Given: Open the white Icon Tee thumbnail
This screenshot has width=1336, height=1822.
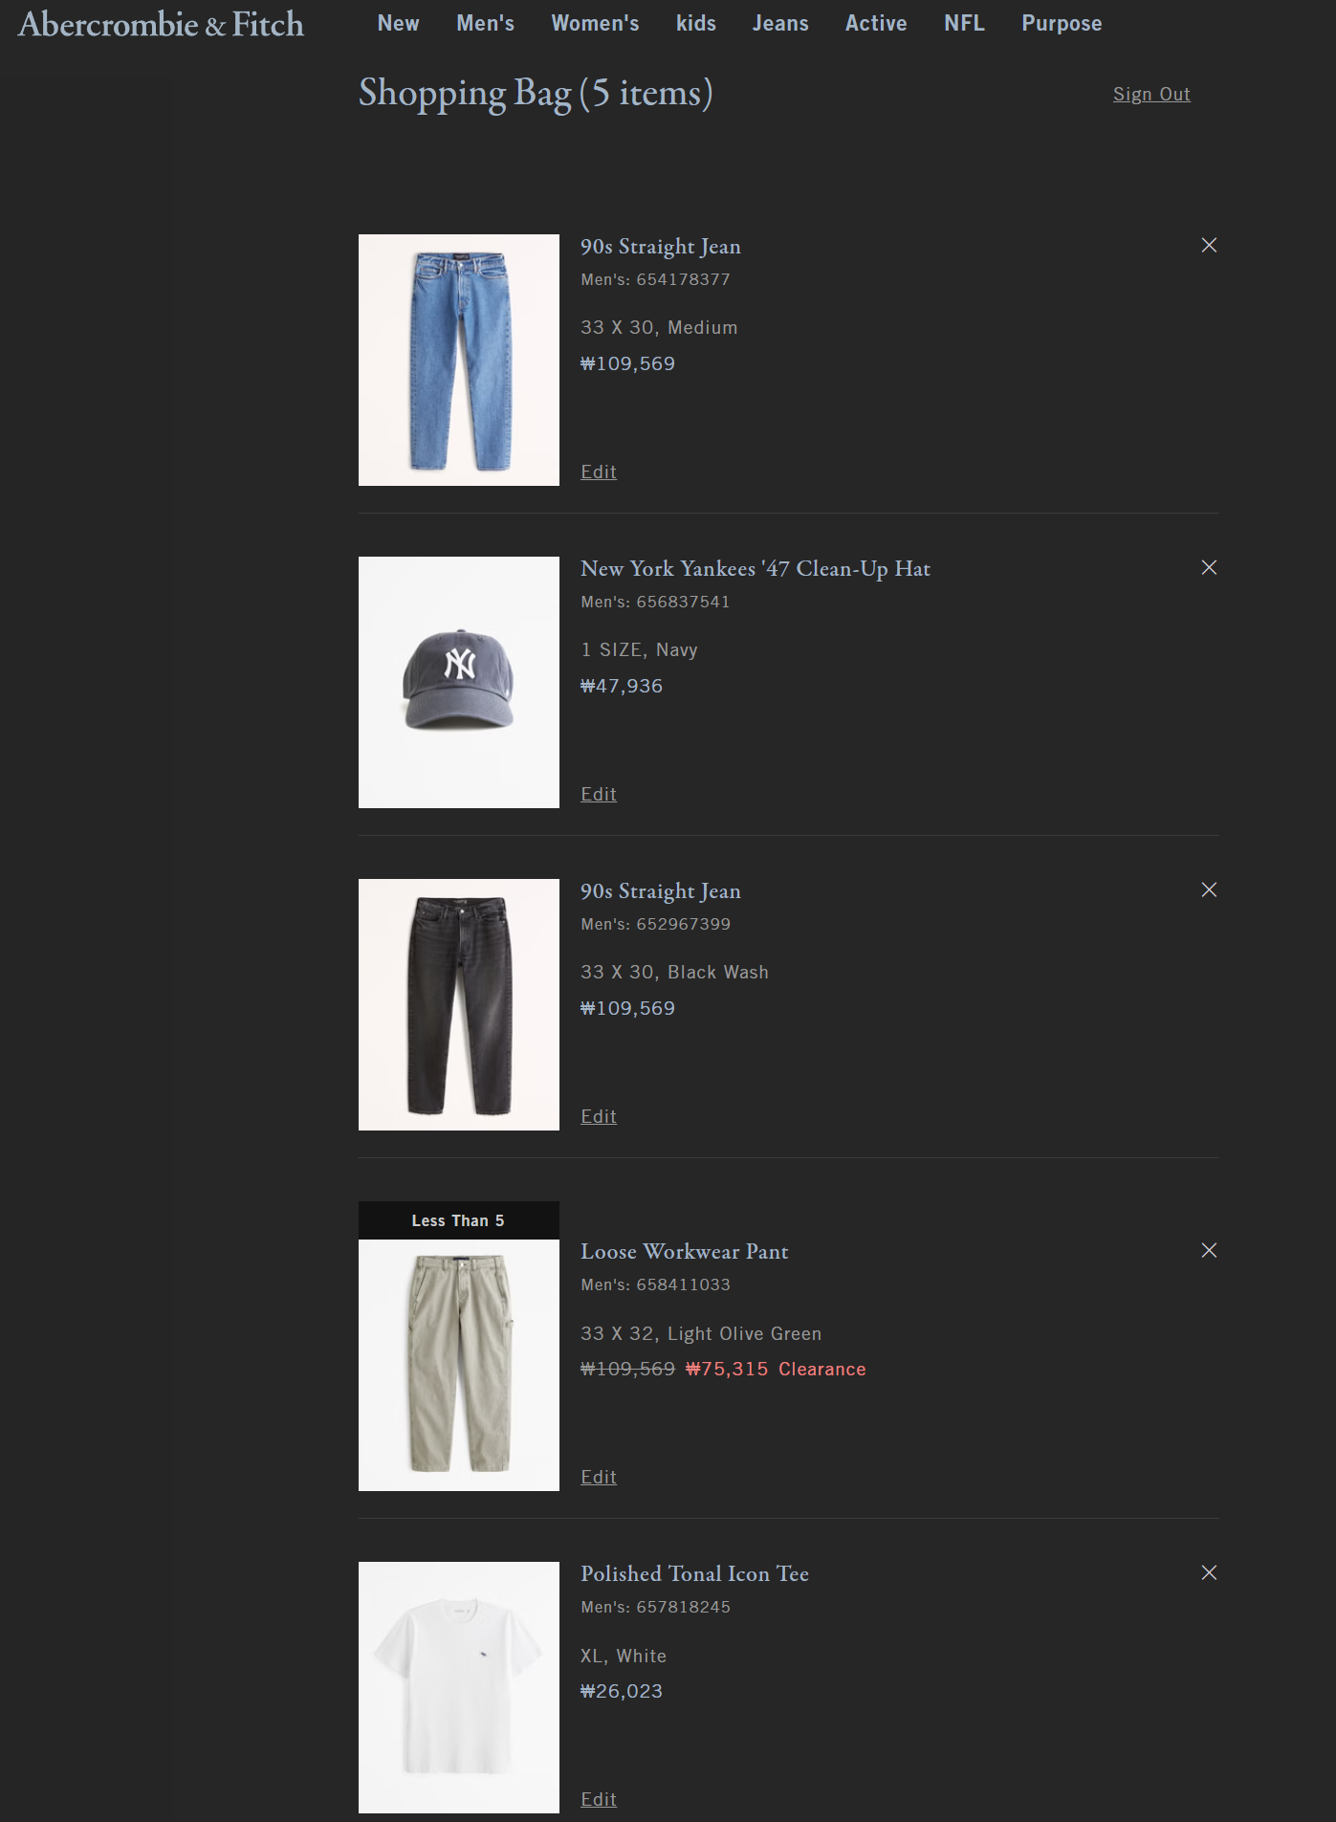Looking at the screenshot, I should pyautogui.click(x=459, y=1687).
